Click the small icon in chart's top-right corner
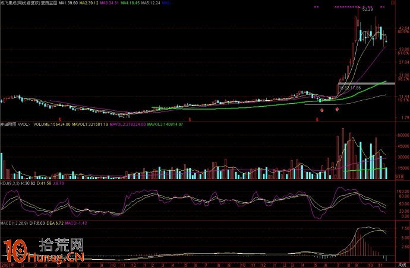Image resolution: width=410 pixels, height=268 pixels. tap(393, 3)
